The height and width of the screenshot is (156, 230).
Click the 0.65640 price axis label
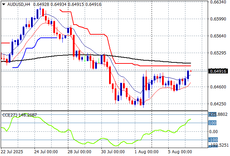(x=218, y=36)
